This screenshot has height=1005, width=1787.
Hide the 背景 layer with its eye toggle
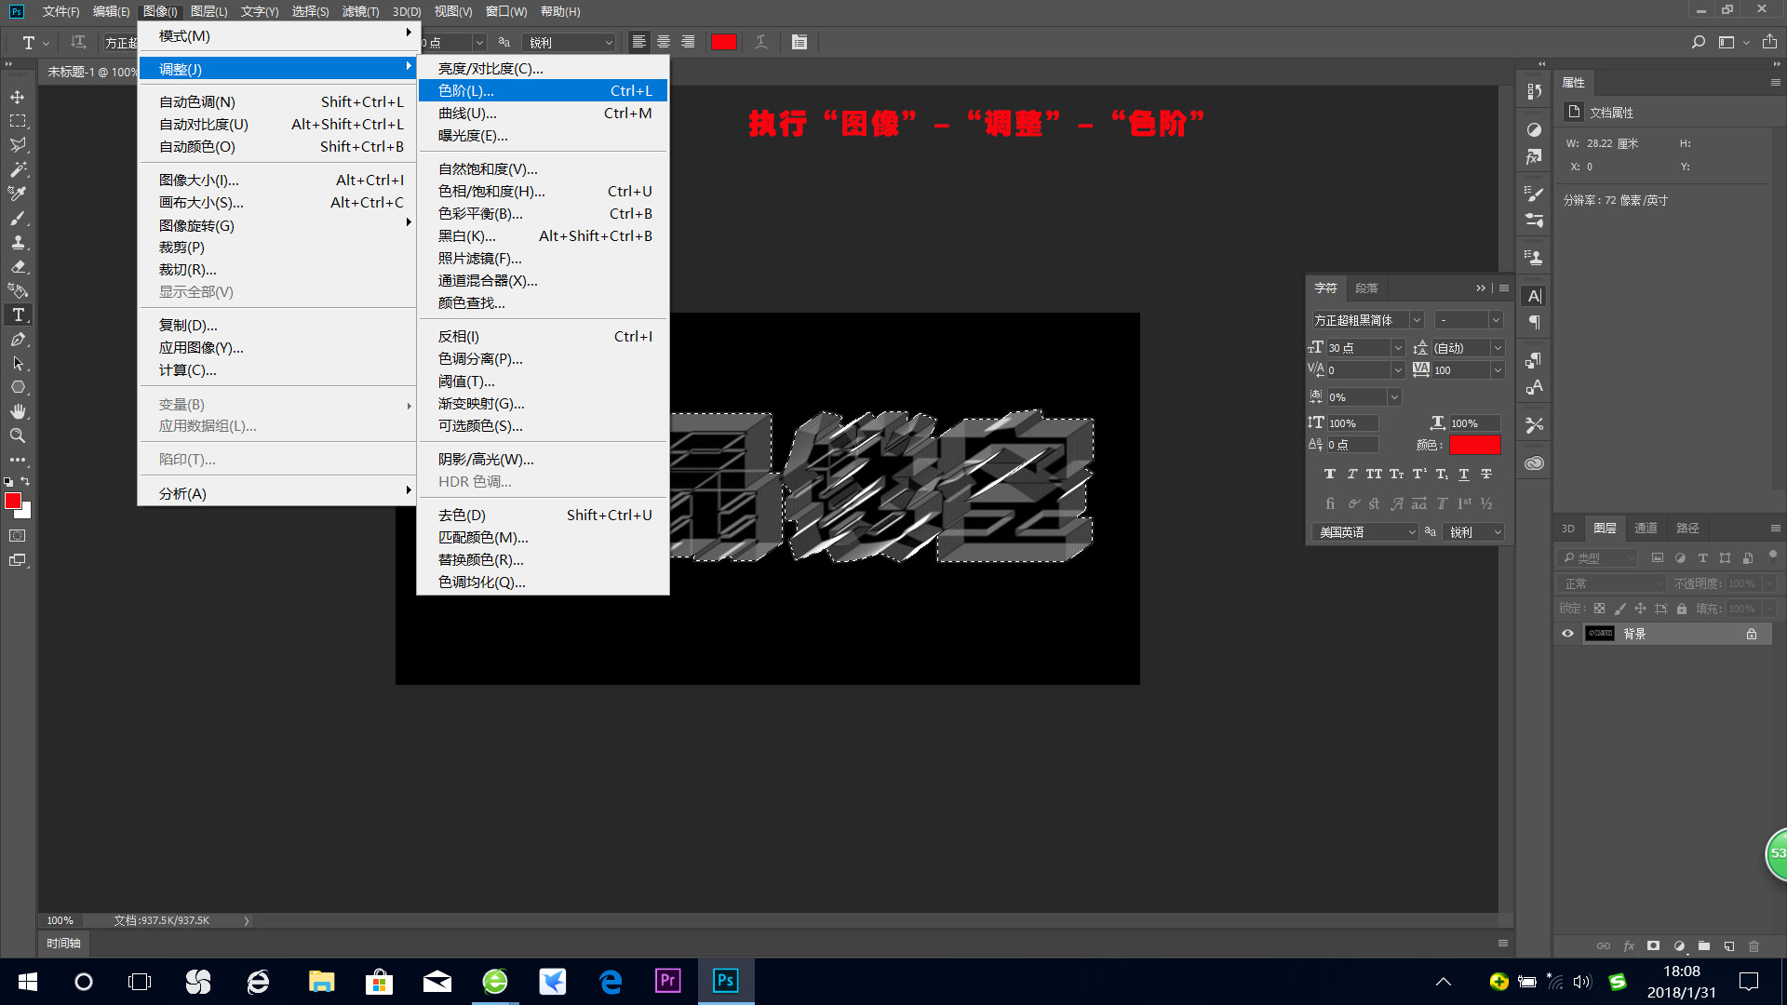point(1567,633)
